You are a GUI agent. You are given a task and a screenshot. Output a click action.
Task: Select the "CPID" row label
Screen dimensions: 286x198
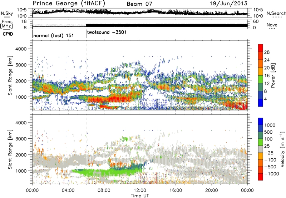8,34
